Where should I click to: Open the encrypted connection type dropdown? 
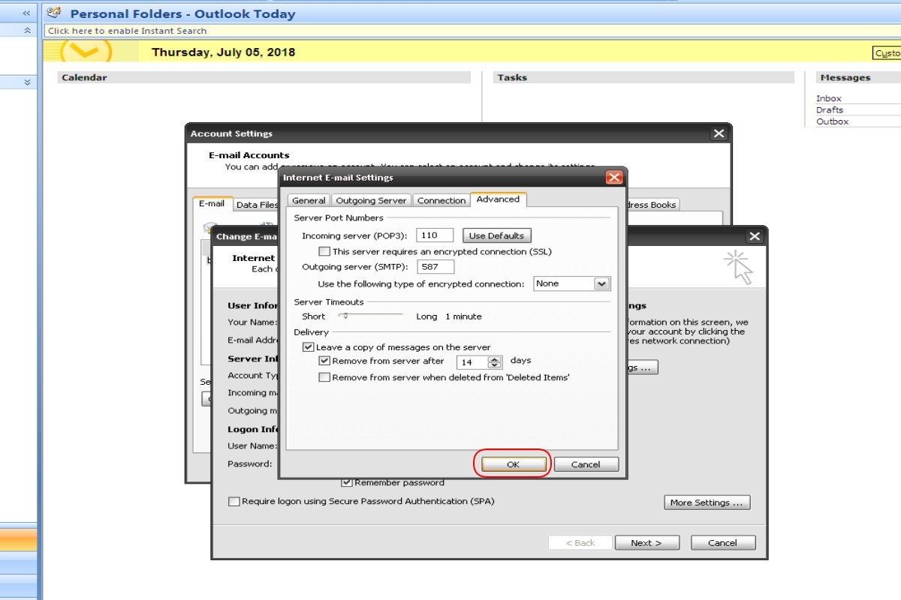(x=601, y=283)
